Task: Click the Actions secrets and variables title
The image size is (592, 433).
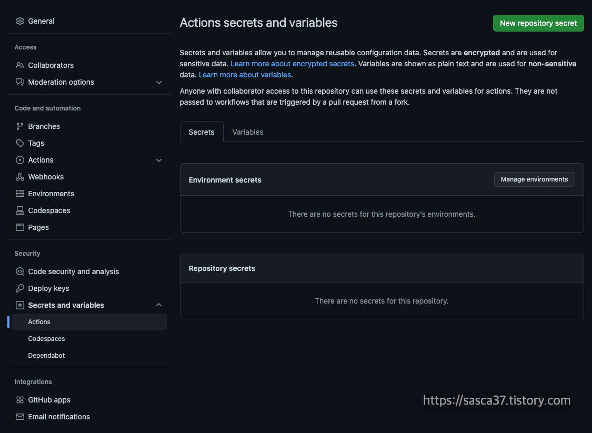Action: click(x=258, y=23)
